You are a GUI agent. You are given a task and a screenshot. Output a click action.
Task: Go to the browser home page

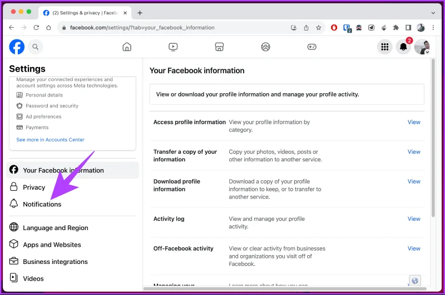48,27
